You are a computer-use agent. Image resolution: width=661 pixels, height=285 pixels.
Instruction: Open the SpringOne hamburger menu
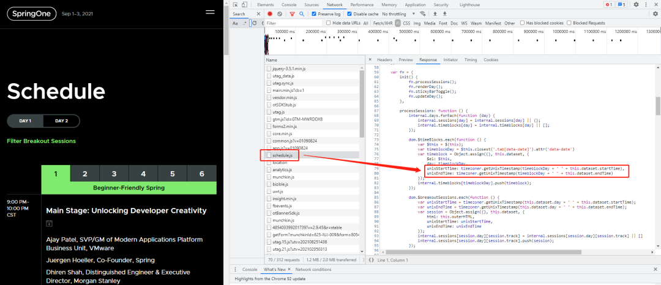pyautogui.click(x=210, y=12)
